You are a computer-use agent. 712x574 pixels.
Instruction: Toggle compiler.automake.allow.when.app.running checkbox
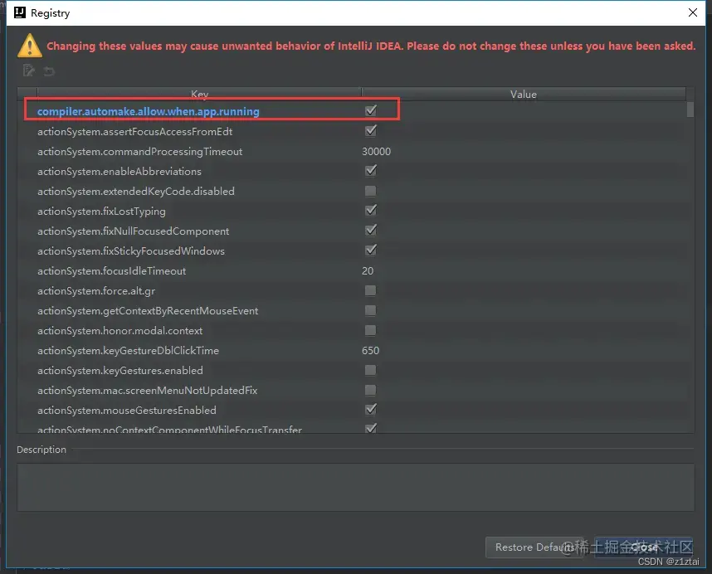pyautogui.click(x=371, y=110)
